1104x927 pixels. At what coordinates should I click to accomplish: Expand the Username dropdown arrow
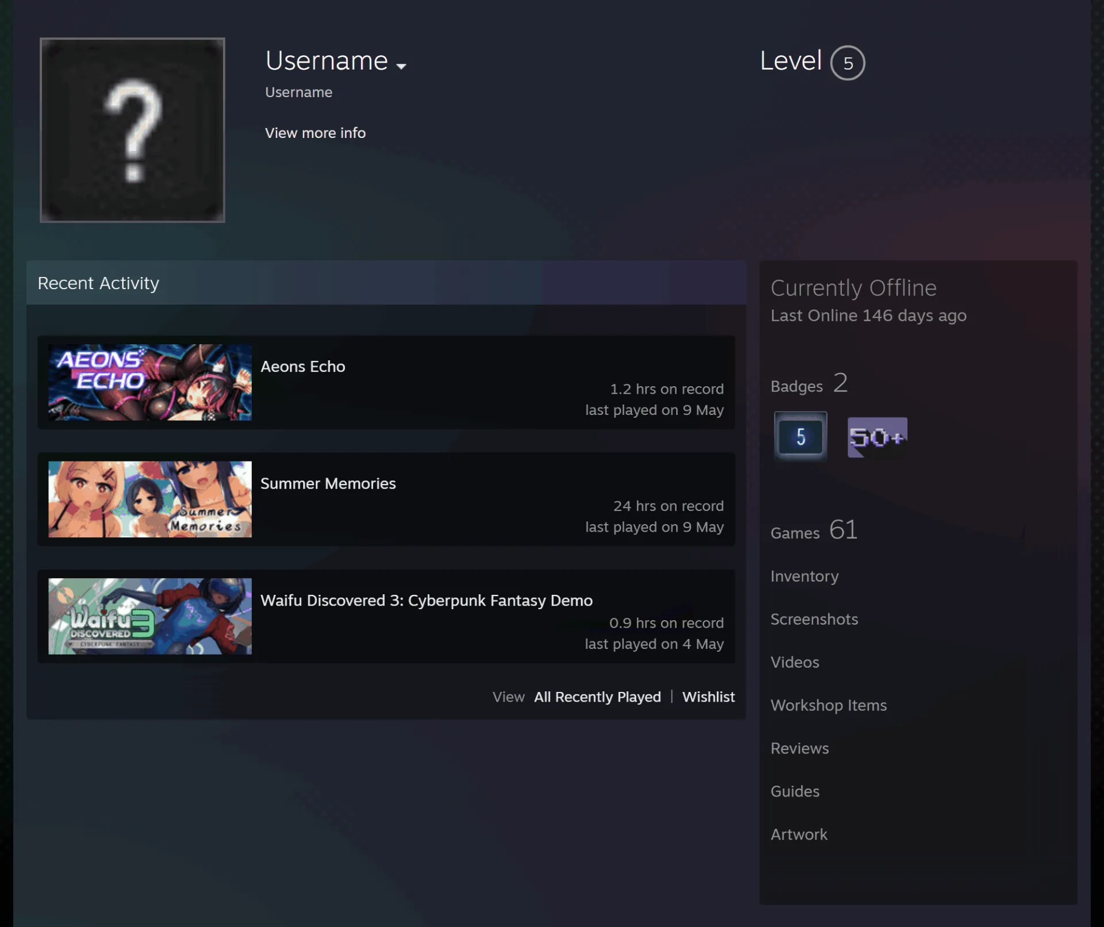[x=401, y=66]
